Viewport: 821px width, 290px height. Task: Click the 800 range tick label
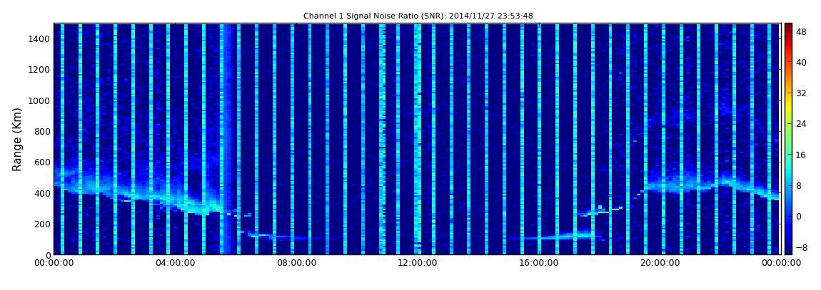42,131
